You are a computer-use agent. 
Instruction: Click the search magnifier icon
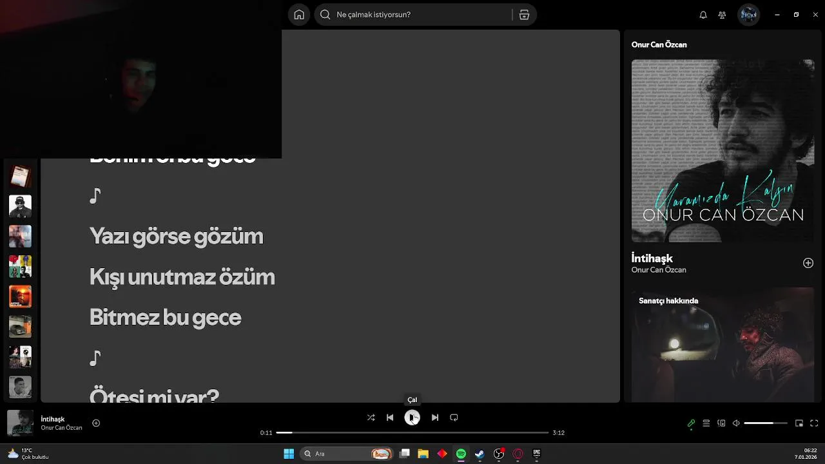coord(325,15)
